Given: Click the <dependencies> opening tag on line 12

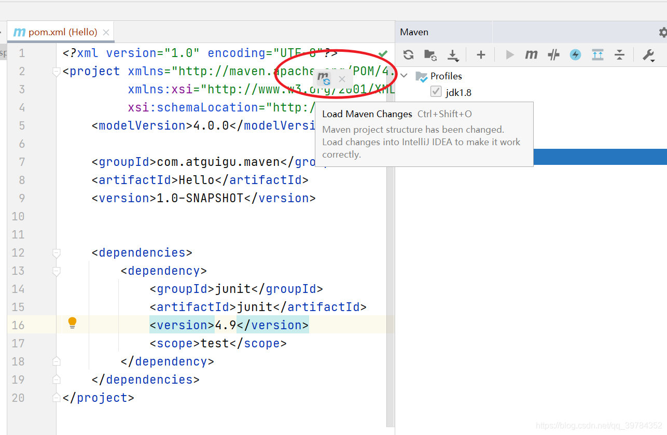Looking at the screenshot, I should (x=142, y=252).
